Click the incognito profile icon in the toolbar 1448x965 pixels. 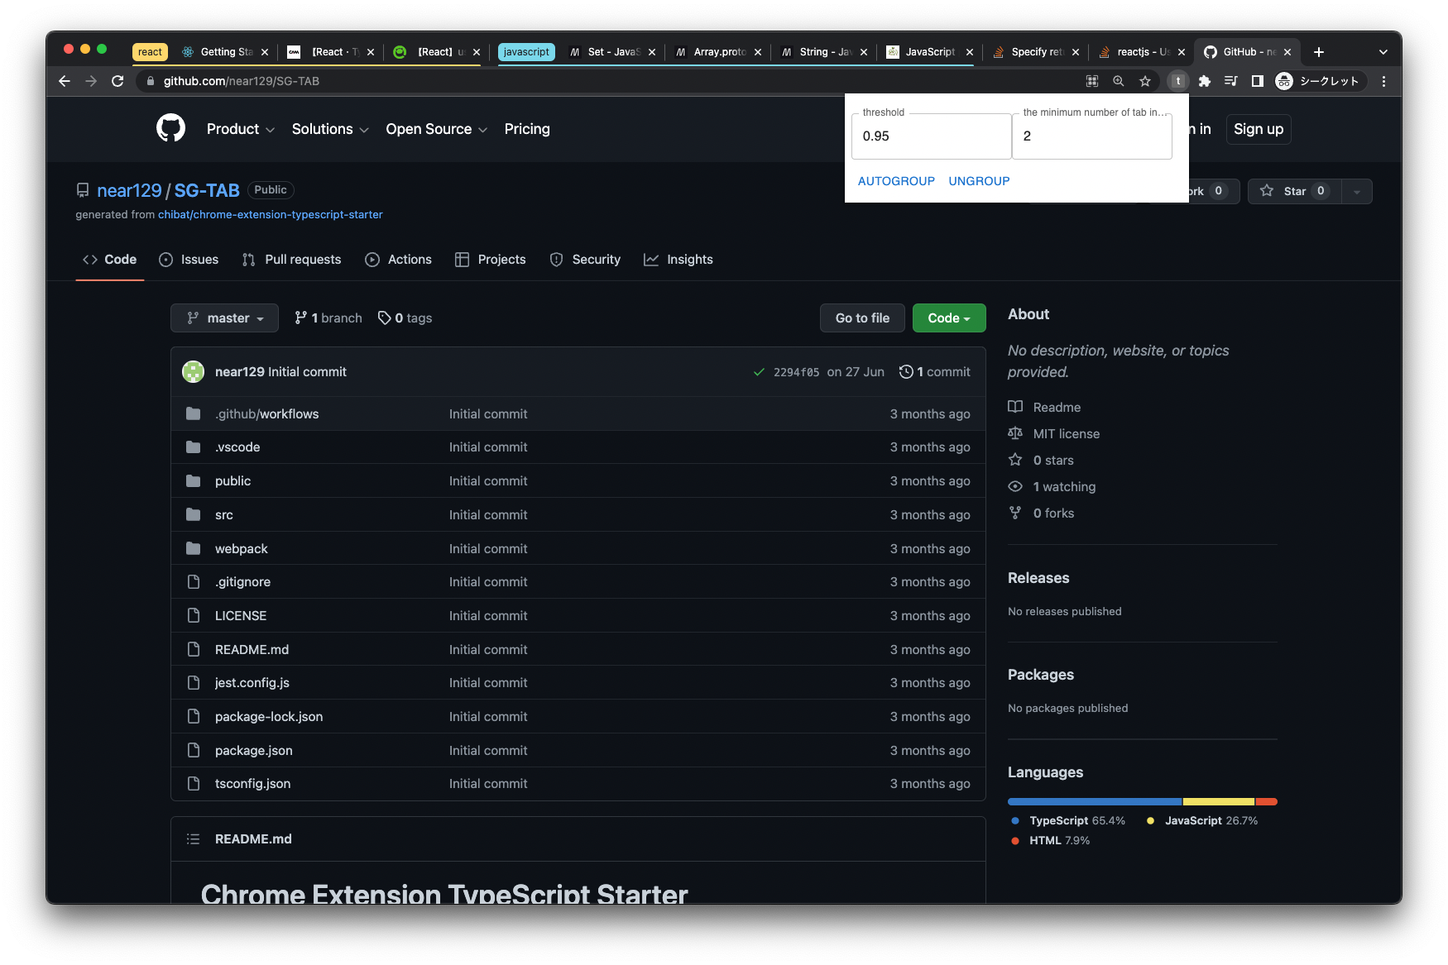(x=1283, y=81)
